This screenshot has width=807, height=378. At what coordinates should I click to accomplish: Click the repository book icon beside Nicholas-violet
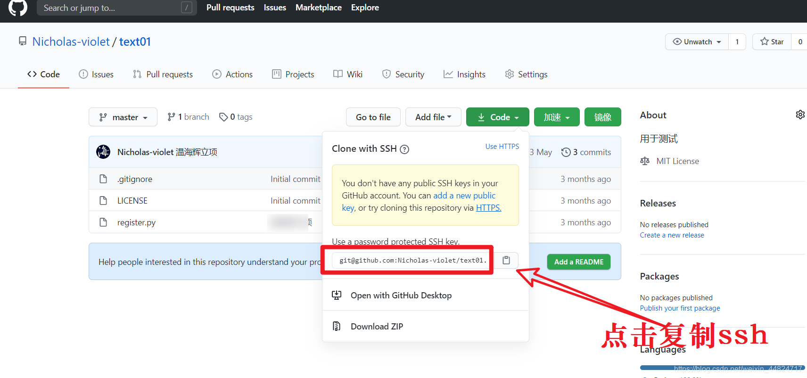coord(23,41)
